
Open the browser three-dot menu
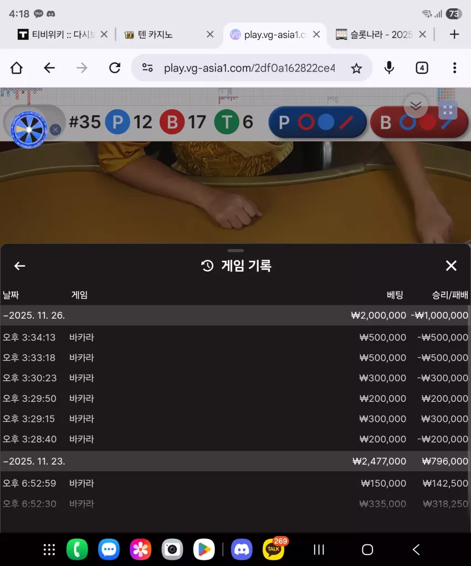454,68
